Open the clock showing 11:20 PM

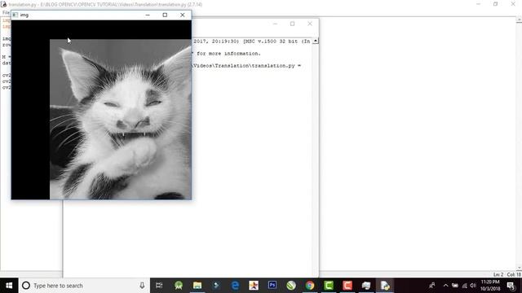(490, 286)
